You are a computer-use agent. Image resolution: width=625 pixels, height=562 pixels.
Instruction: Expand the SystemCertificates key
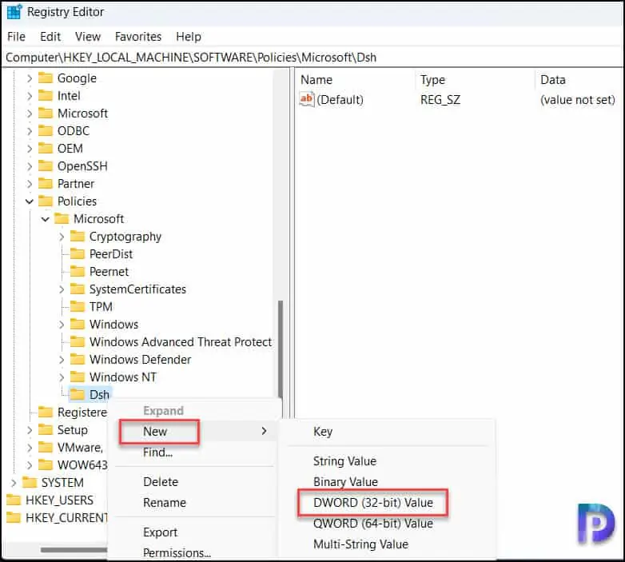(62, 289)
